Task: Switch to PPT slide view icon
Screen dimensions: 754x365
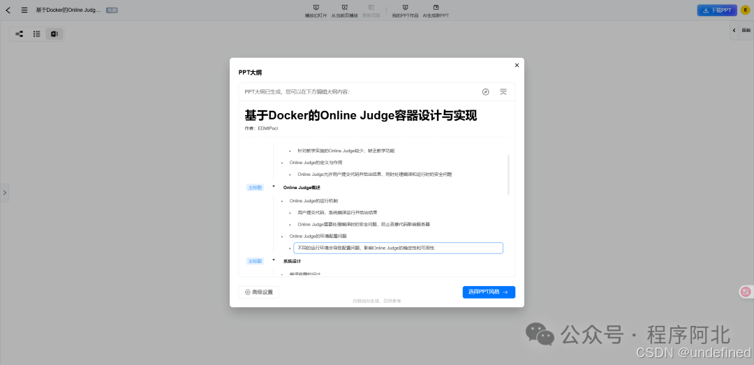Action: [54, 34]
